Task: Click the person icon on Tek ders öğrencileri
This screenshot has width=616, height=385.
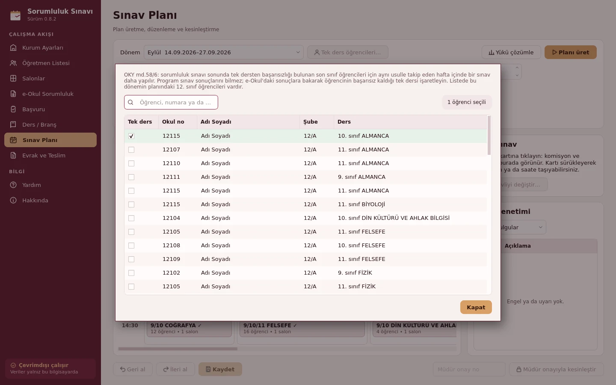Action: click(317, 52)
